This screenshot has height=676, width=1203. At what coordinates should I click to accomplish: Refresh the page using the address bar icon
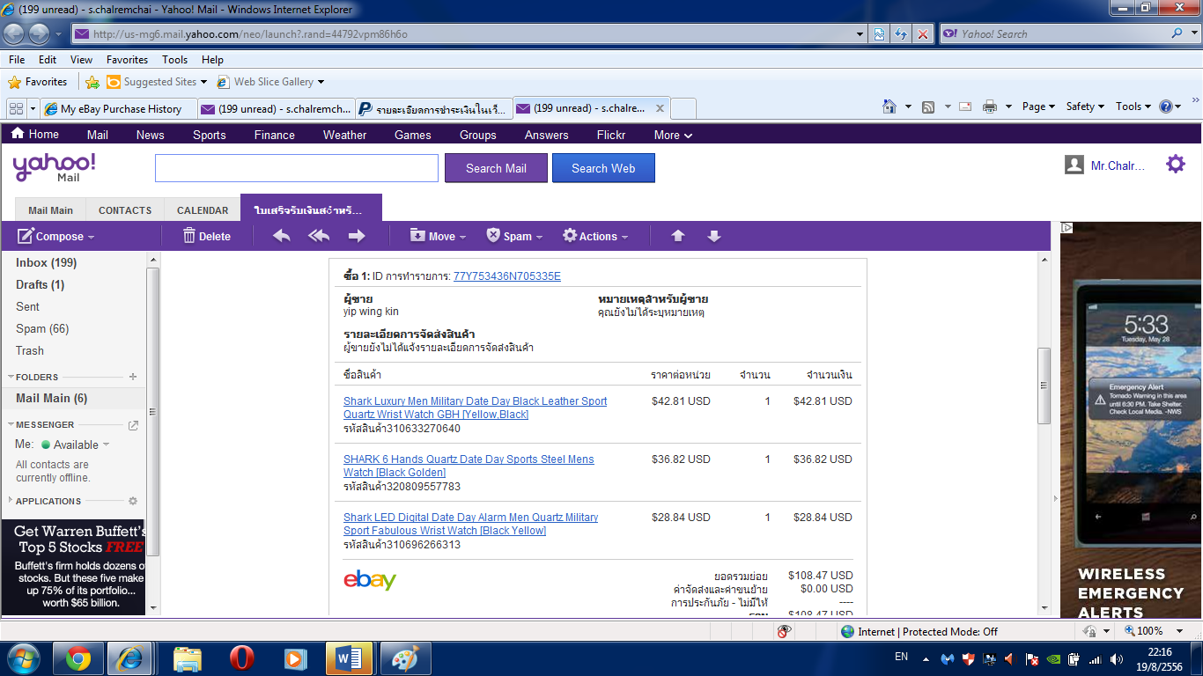click(901, 34)
